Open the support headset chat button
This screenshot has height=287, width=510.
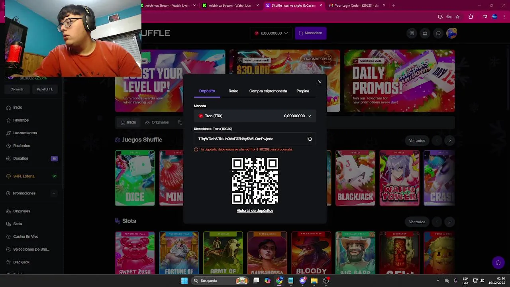coord(498,263)
